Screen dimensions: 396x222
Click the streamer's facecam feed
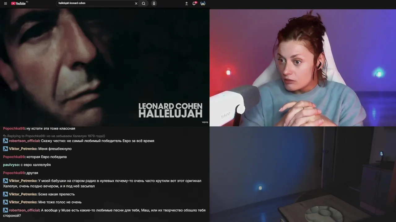pyautogui.click(x=303, y=68)
